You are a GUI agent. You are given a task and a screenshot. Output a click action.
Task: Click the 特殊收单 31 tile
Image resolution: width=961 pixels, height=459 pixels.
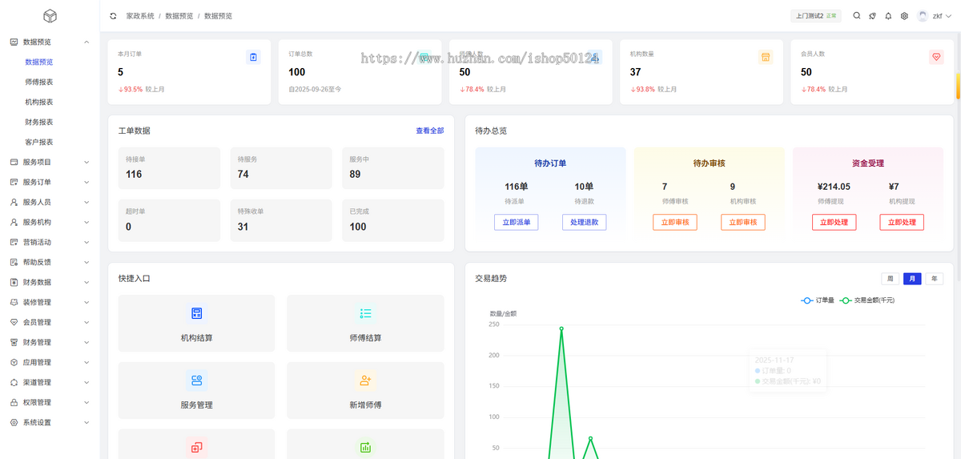281,220
